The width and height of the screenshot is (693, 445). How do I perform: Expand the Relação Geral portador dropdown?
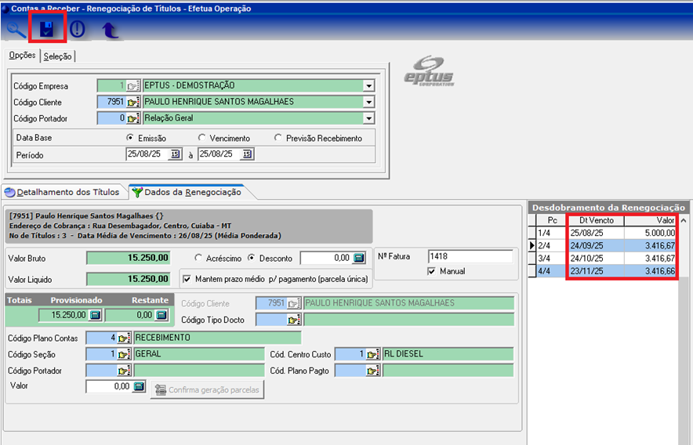(x=368, y=118)
